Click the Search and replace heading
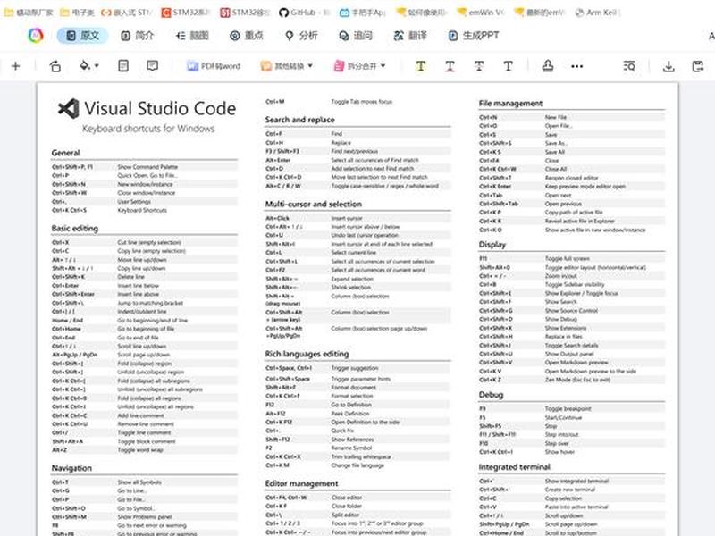Image resolution: width=715 pixels, height=536 pixels. tap(300, 120)
